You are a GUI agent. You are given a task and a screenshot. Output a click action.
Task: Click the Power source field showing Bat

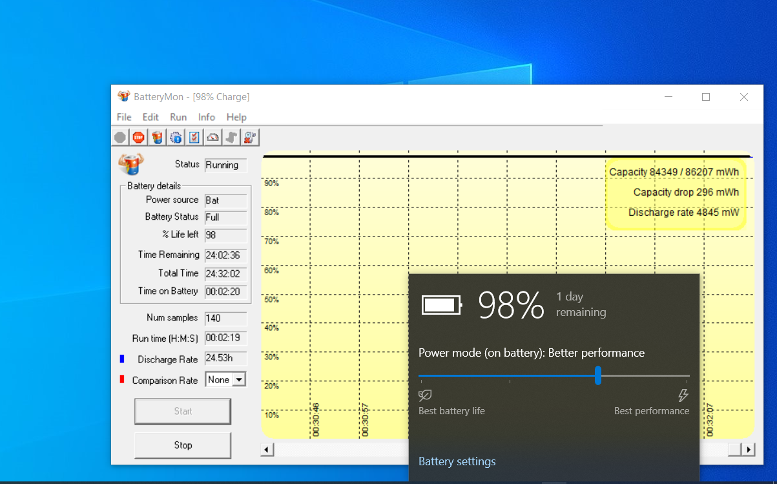pos(226,200)
